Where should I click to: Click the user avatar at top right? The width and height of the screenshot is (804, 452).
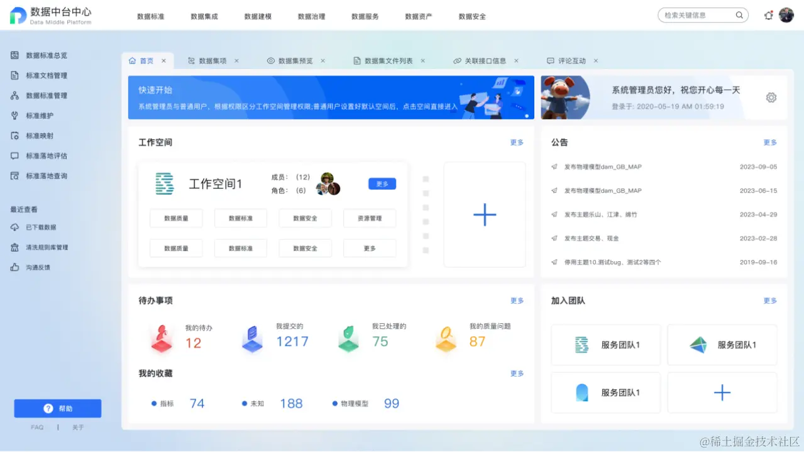coord(786,15)
